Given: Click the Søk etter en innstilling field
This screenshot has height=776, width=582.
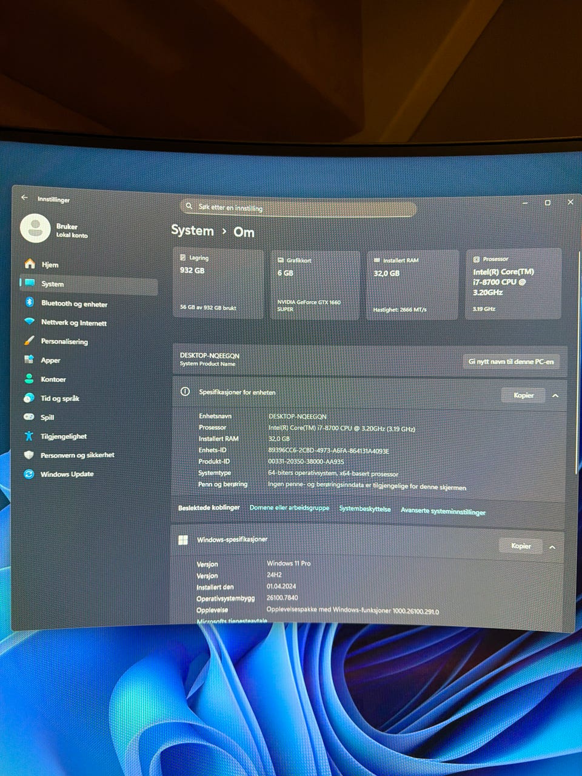Looking at the screenshot, I should tap(298, 208).
